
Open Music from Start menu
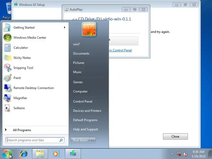77,72
